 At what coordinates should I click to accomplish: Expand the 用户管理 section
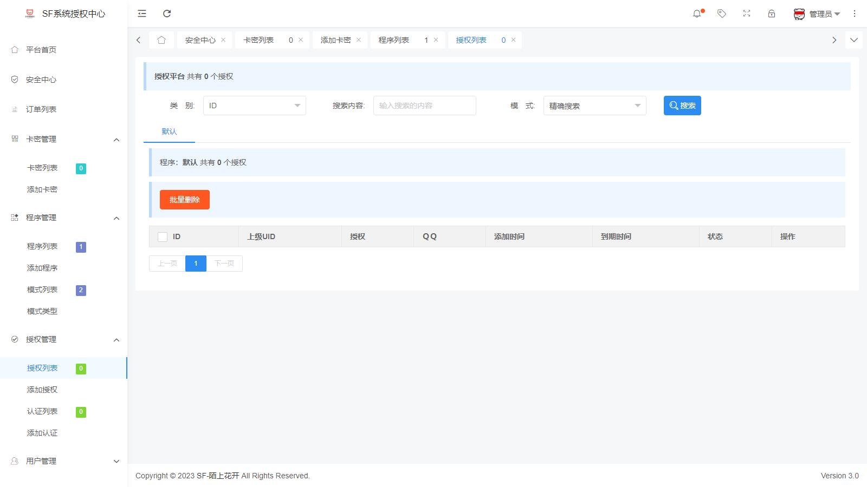[x=116, y=461]
